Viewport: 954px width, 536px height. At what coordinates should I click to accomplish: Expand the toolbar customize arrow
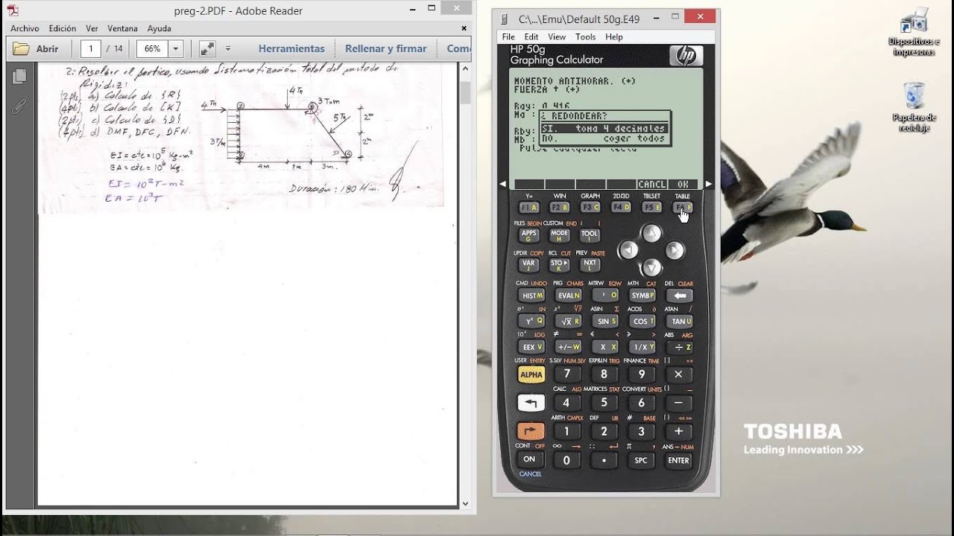tap(228, 49)
